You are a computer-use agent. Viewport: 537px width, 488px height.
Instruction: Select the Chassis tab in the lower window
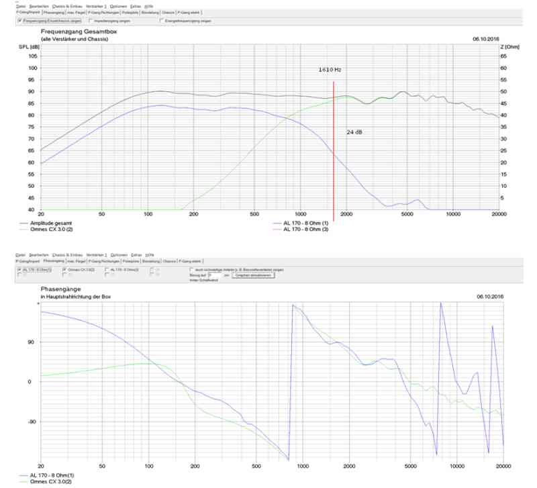169,261
